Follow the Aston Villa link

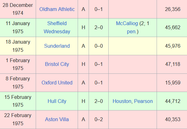click(57, 120)
